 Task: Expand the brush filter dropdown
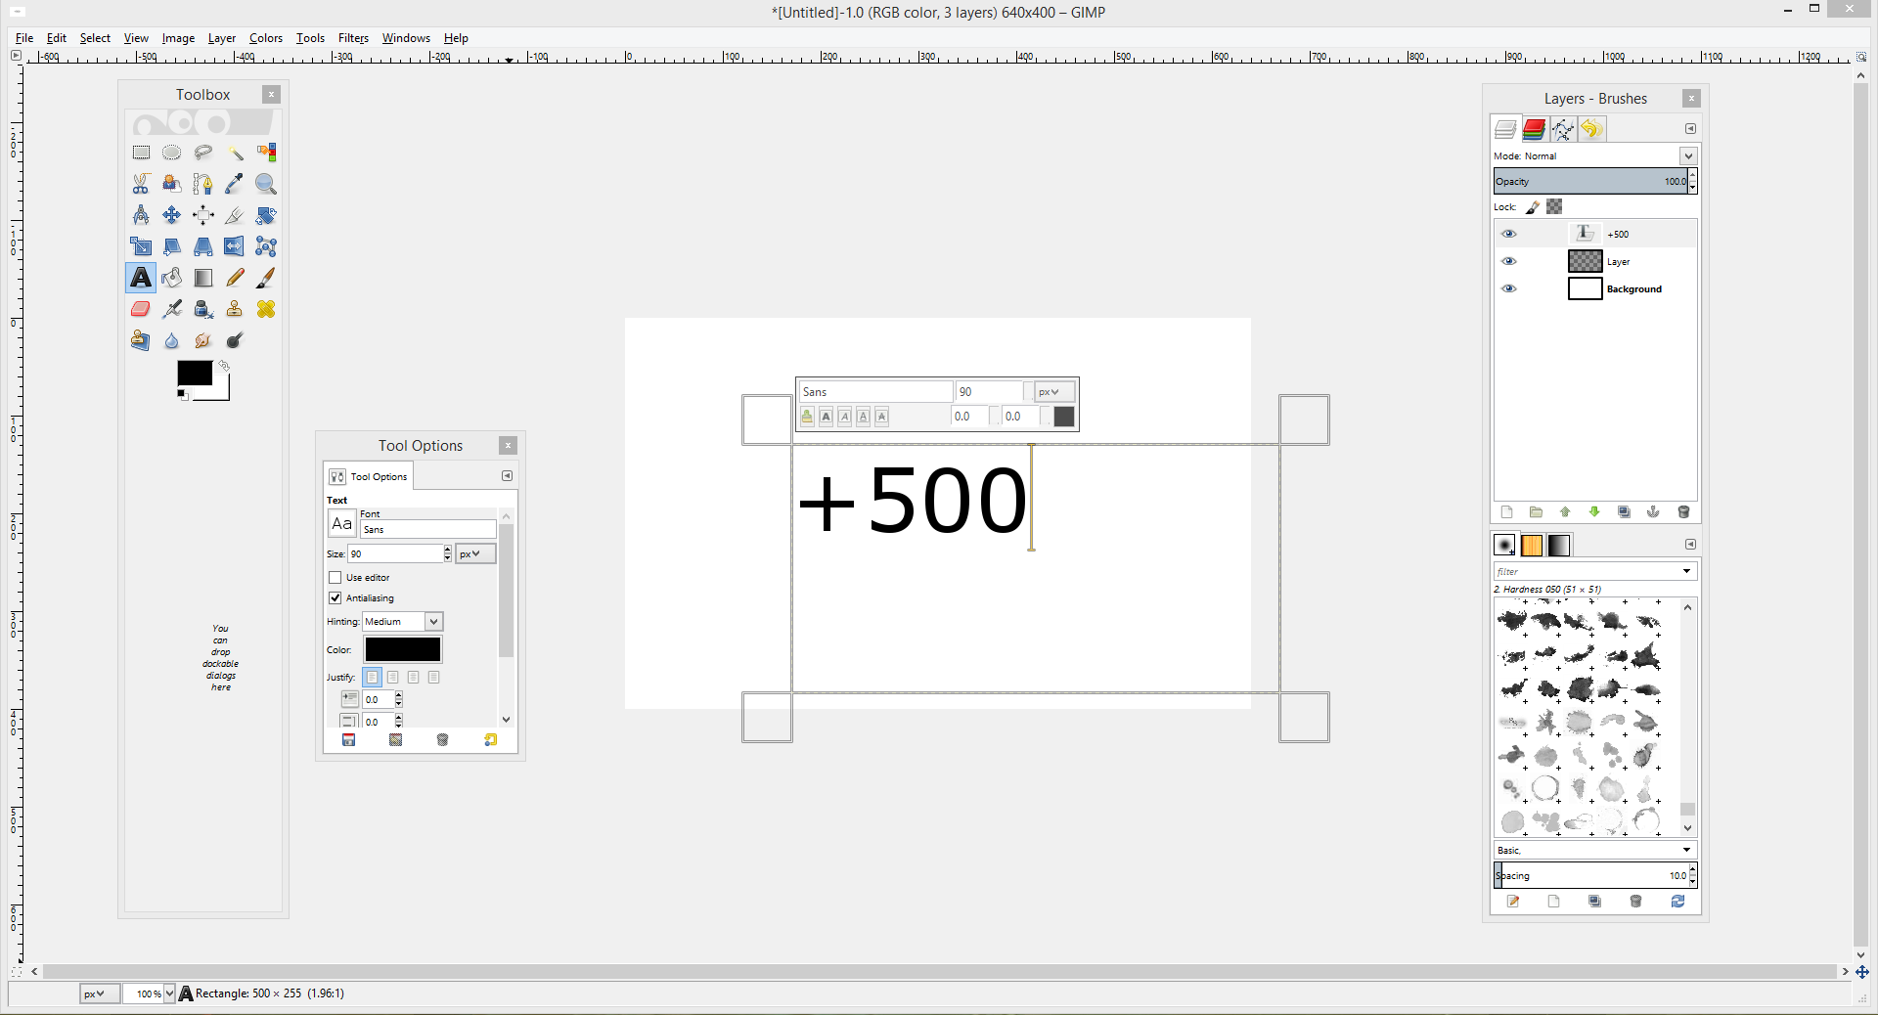click(x=1686, y=571)
